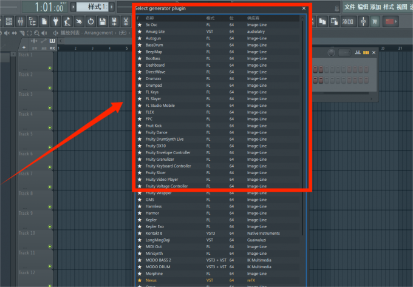Click the circular undo history icon

click(x=90, y=22)
